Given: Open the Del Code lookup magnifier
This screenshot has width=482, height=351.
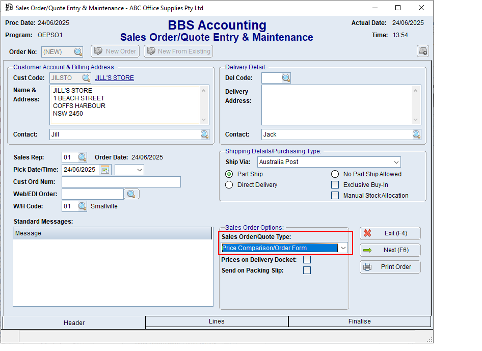Looking at the screenshot, I should coord(287,77).
